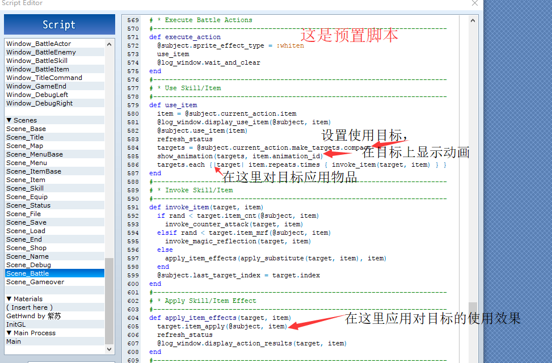This screenshot has height=363, width=552.
Task: Select Window_BattleSkill script
Action: point(55,61)
